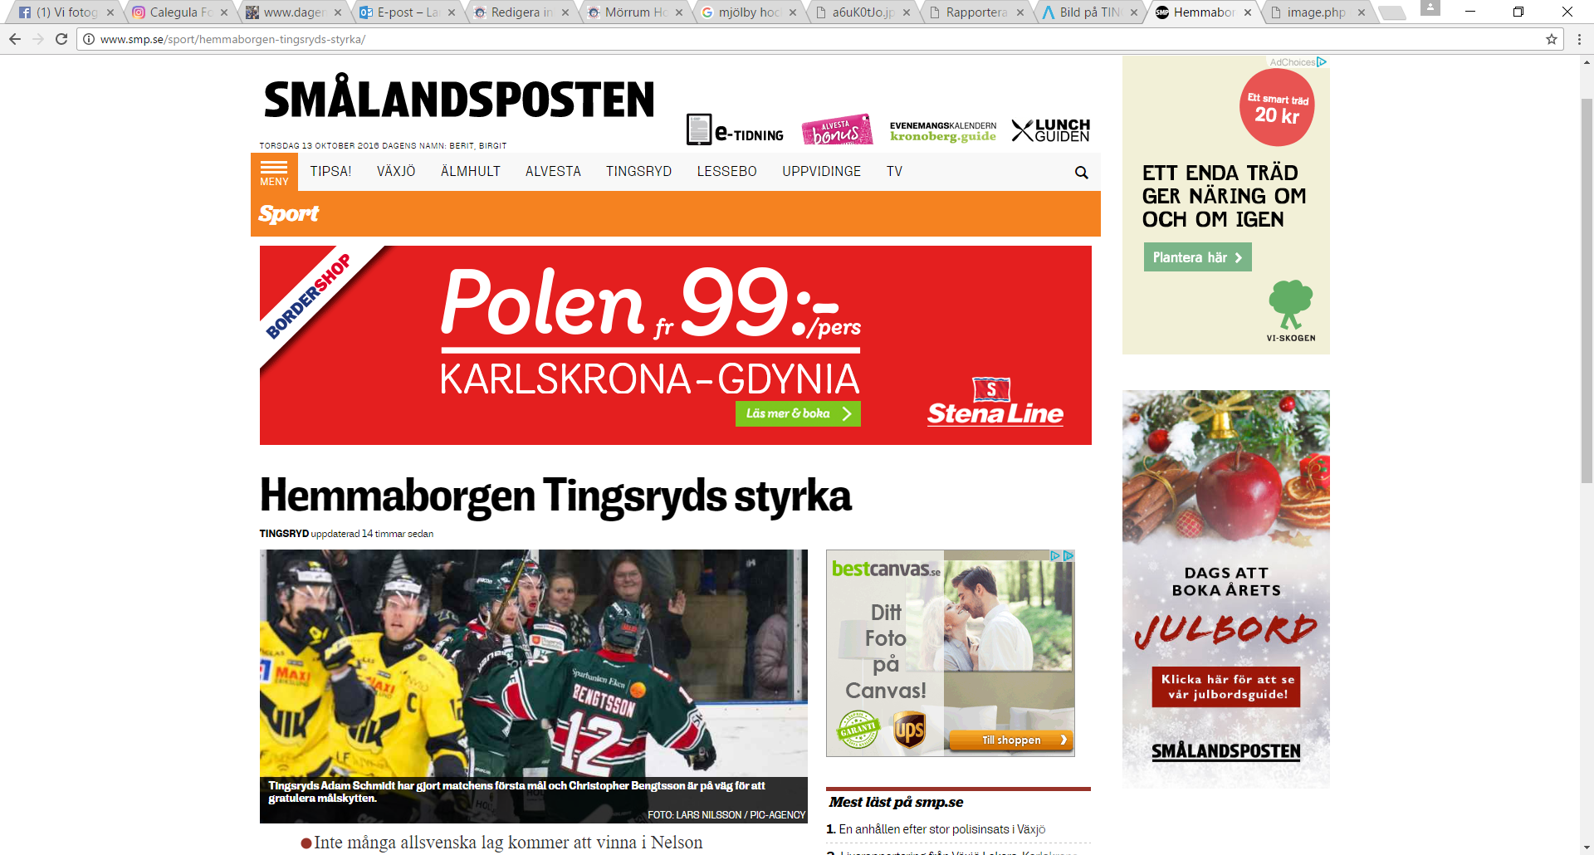
Task: Select TINGSRYD in navigation
Action: point(638,172)
